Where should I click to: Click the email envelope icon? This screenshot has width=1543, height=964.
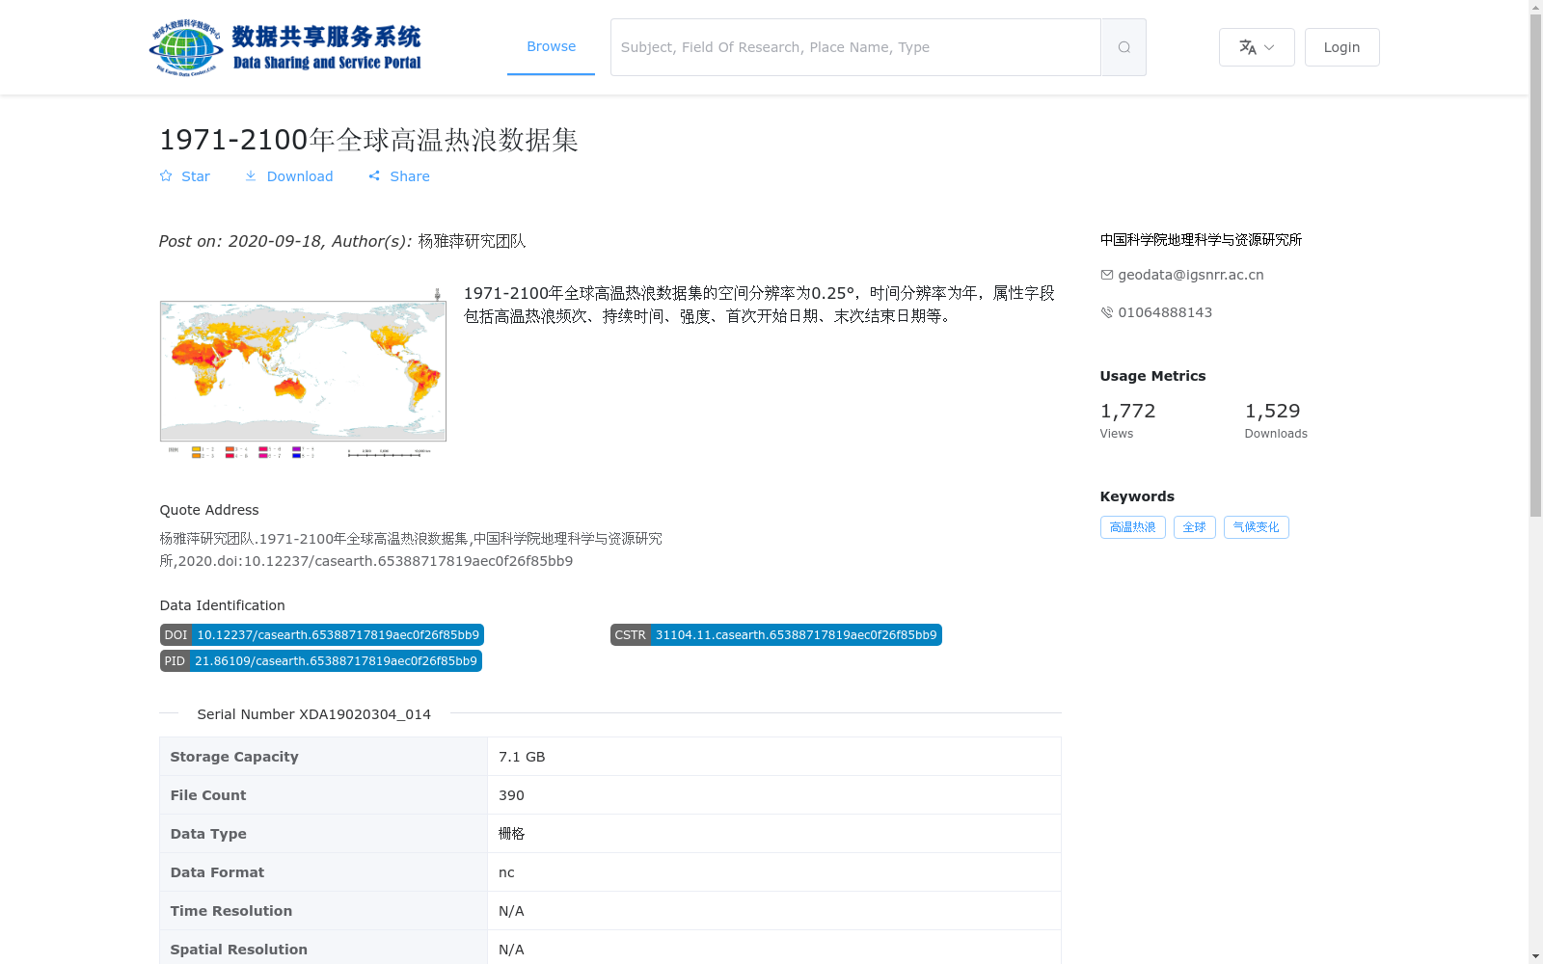(x=1107, y=275)
